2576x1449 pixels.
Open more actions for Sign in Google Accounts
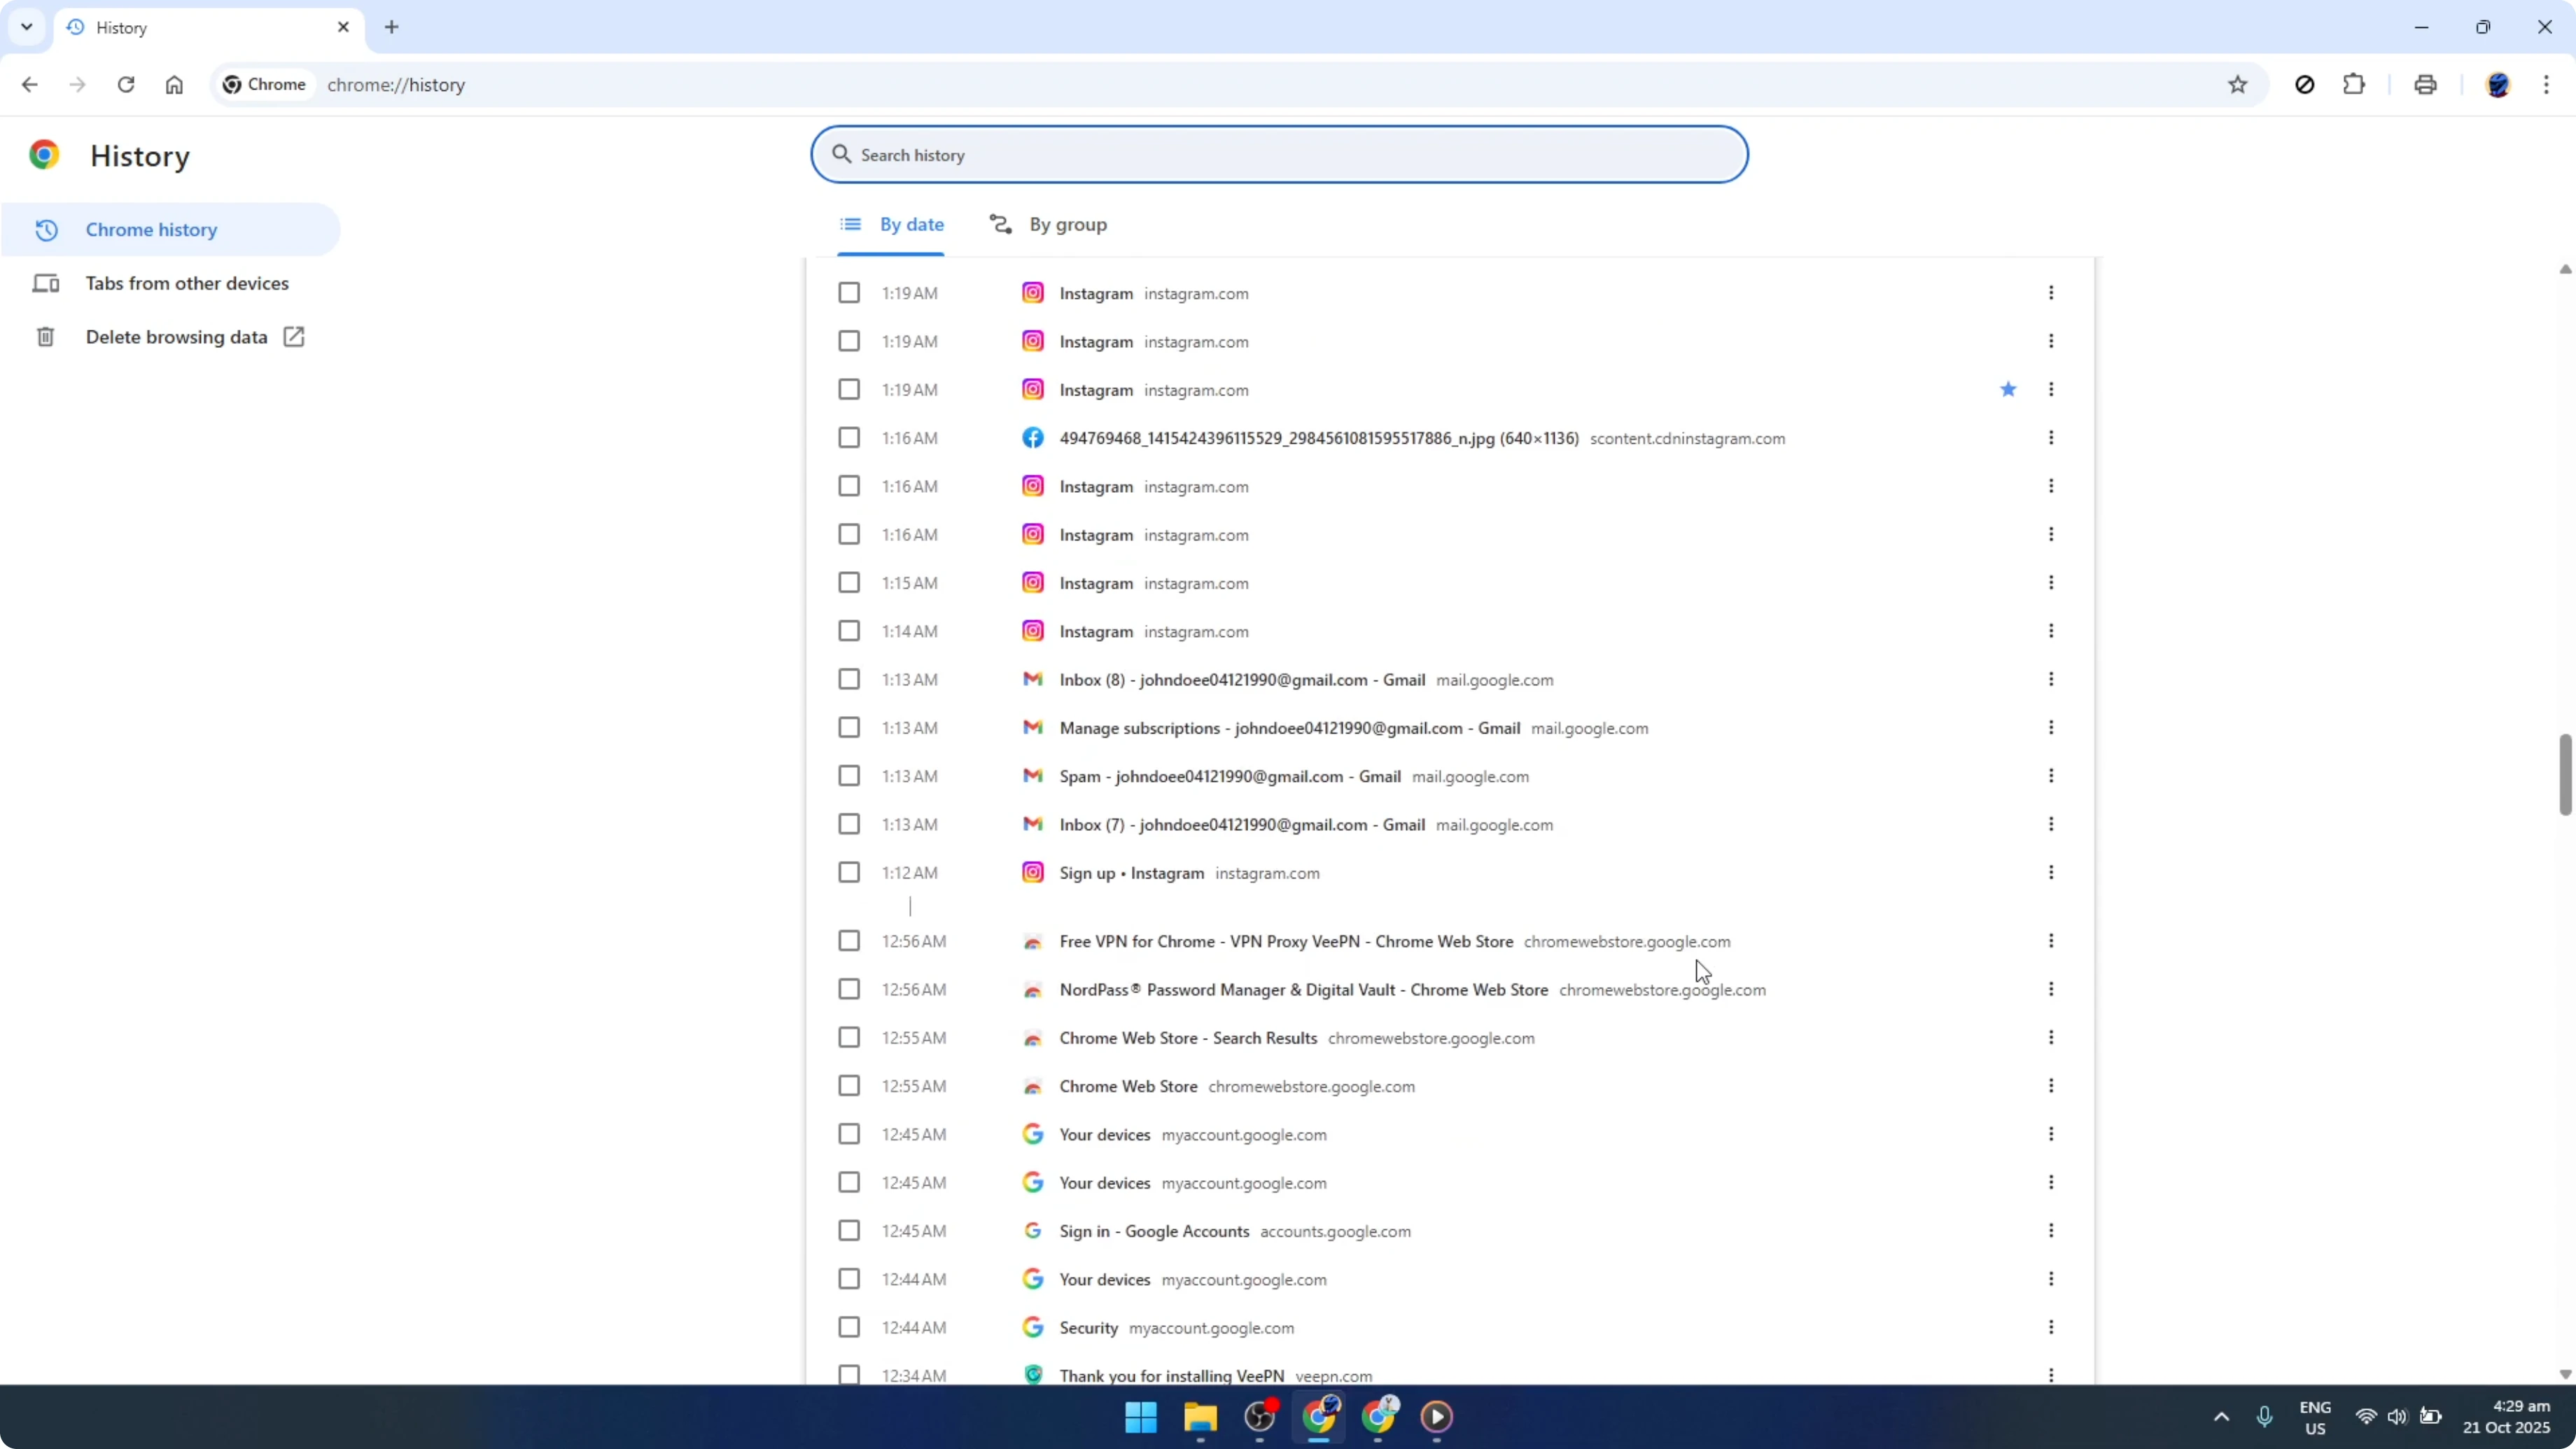[2051, 1231]
